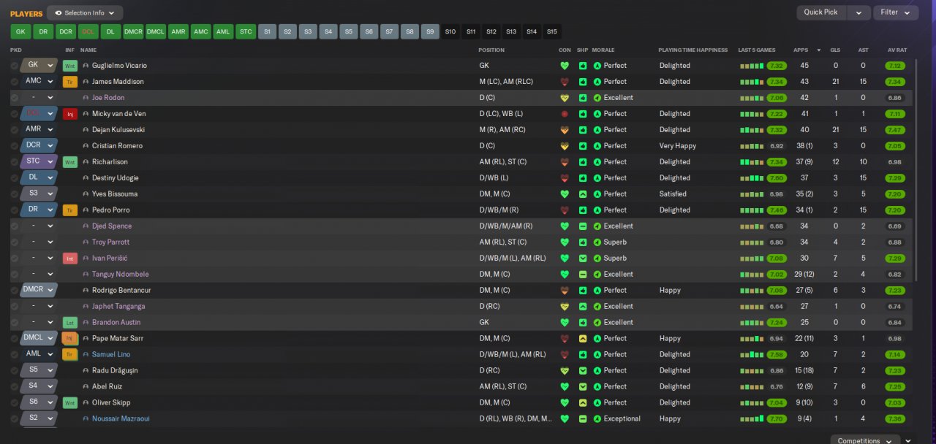Viewport: 936px width, 444px height.
Task: Click the Int icon beside Ivan Perišić
Action: [x=70, y=259]
